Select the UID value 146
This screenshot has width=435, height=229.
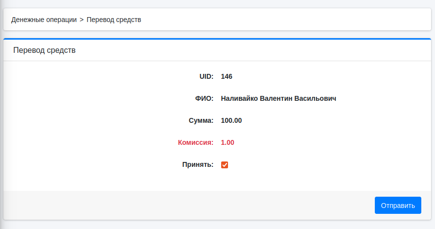click(227, 76)
